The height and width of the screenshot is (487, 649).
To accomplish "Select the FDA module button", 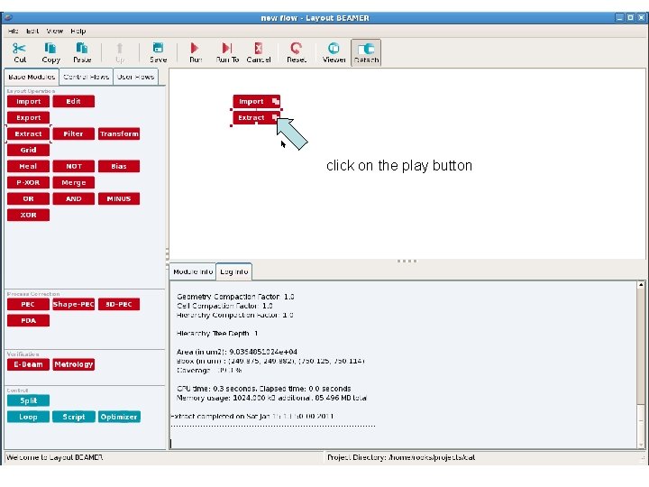I will click(28, 320).
